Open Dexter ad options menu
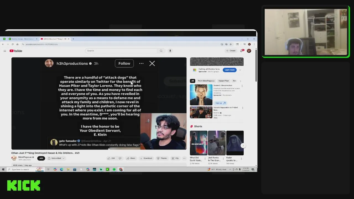The width and height of the screenshot is (354, 199). 242,86
